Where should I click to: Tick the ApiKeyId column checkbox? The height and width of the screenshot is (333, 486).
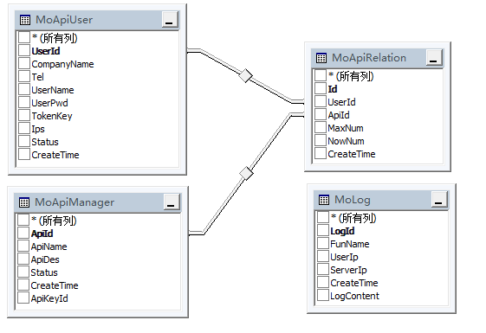click(x=23, y=298)
